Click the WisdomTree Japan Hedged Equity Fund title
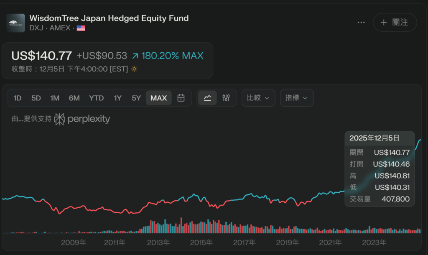Screen dimensions: 428x255 (x=109, y=18)
